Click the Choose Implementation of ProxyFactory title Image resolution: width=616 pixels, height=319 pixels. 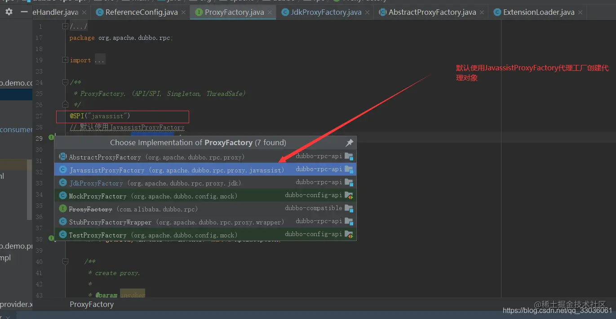(198, 143)
